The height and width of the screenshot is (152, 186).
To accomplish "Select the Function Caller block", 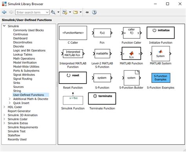I will coord(131,33).
